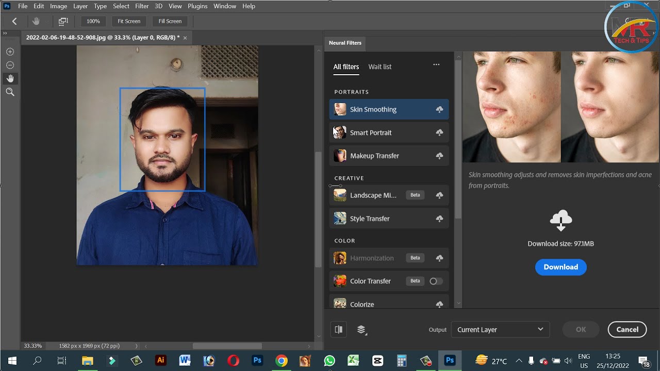The width and height of the screenshot is (660, 371).
Task: Click the 'Download size: 97.1MB' text
Action: (560, 244)
